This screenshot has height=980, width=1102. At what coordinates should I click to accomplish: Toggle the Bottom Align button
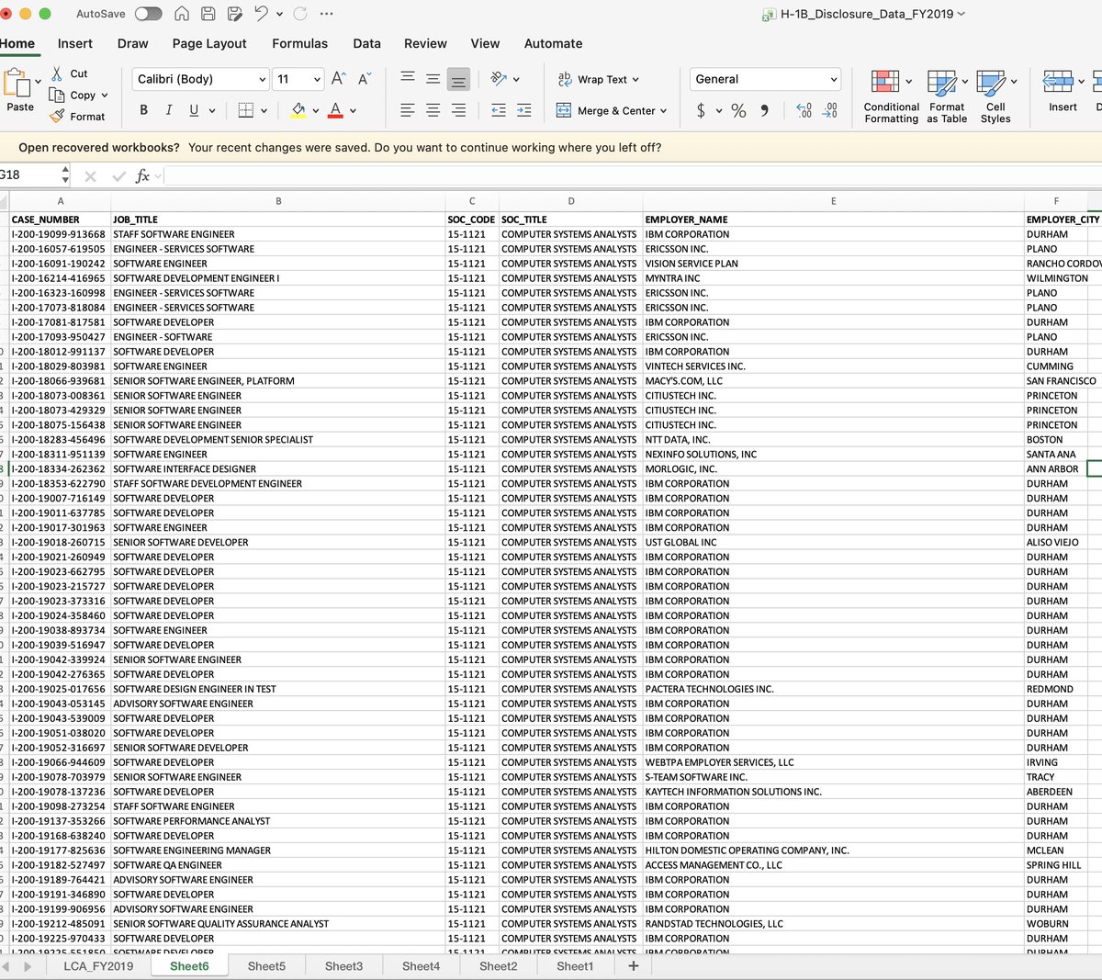[458, 80]
